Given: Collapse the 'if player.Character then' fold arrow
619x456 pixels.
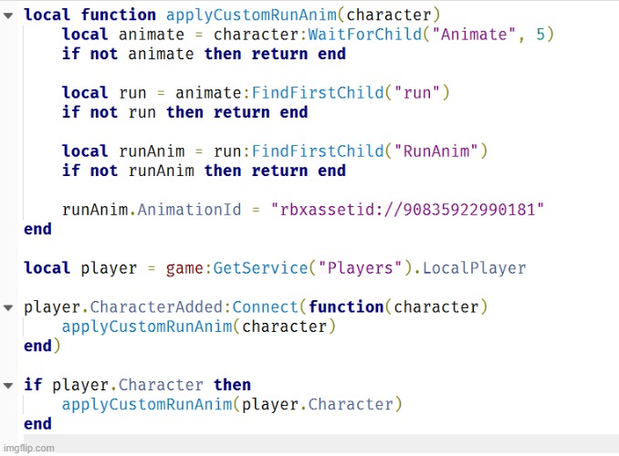Looking at the screenshot, I should [x=8, y=385].
